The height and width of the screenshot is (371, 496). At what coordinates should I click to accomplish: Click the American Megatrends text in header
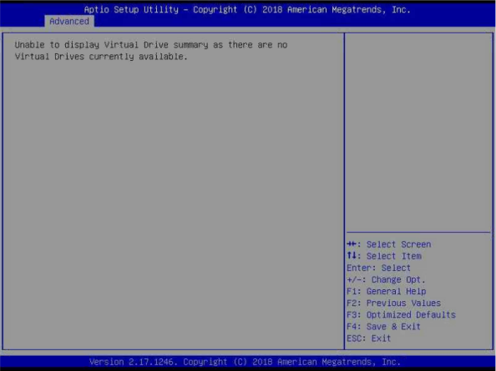tap(337, 10)
